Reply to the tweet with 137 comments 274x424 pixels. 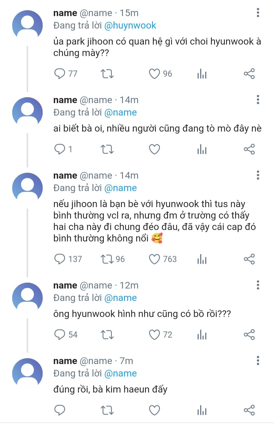(60, 259)
